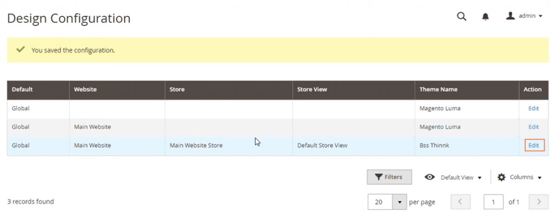The height and width of the screenshot is (222, 555).
Task: Go to the previous page arrow
Action: click(460, 202)
